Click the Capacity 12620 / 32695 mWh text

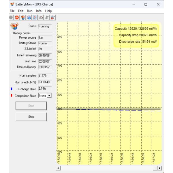point(136,29)
